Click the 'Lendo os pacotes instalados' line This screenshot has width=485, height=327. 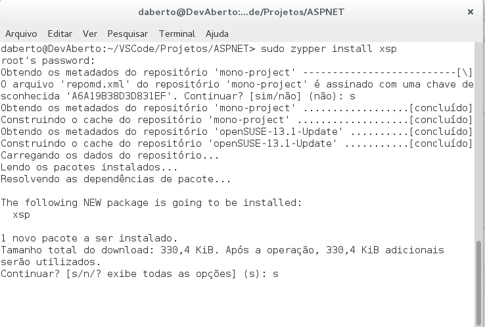(80, 167)
